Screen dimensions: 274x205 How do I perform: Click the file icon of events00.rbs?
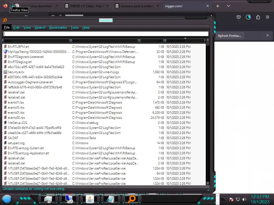[5, 117]
